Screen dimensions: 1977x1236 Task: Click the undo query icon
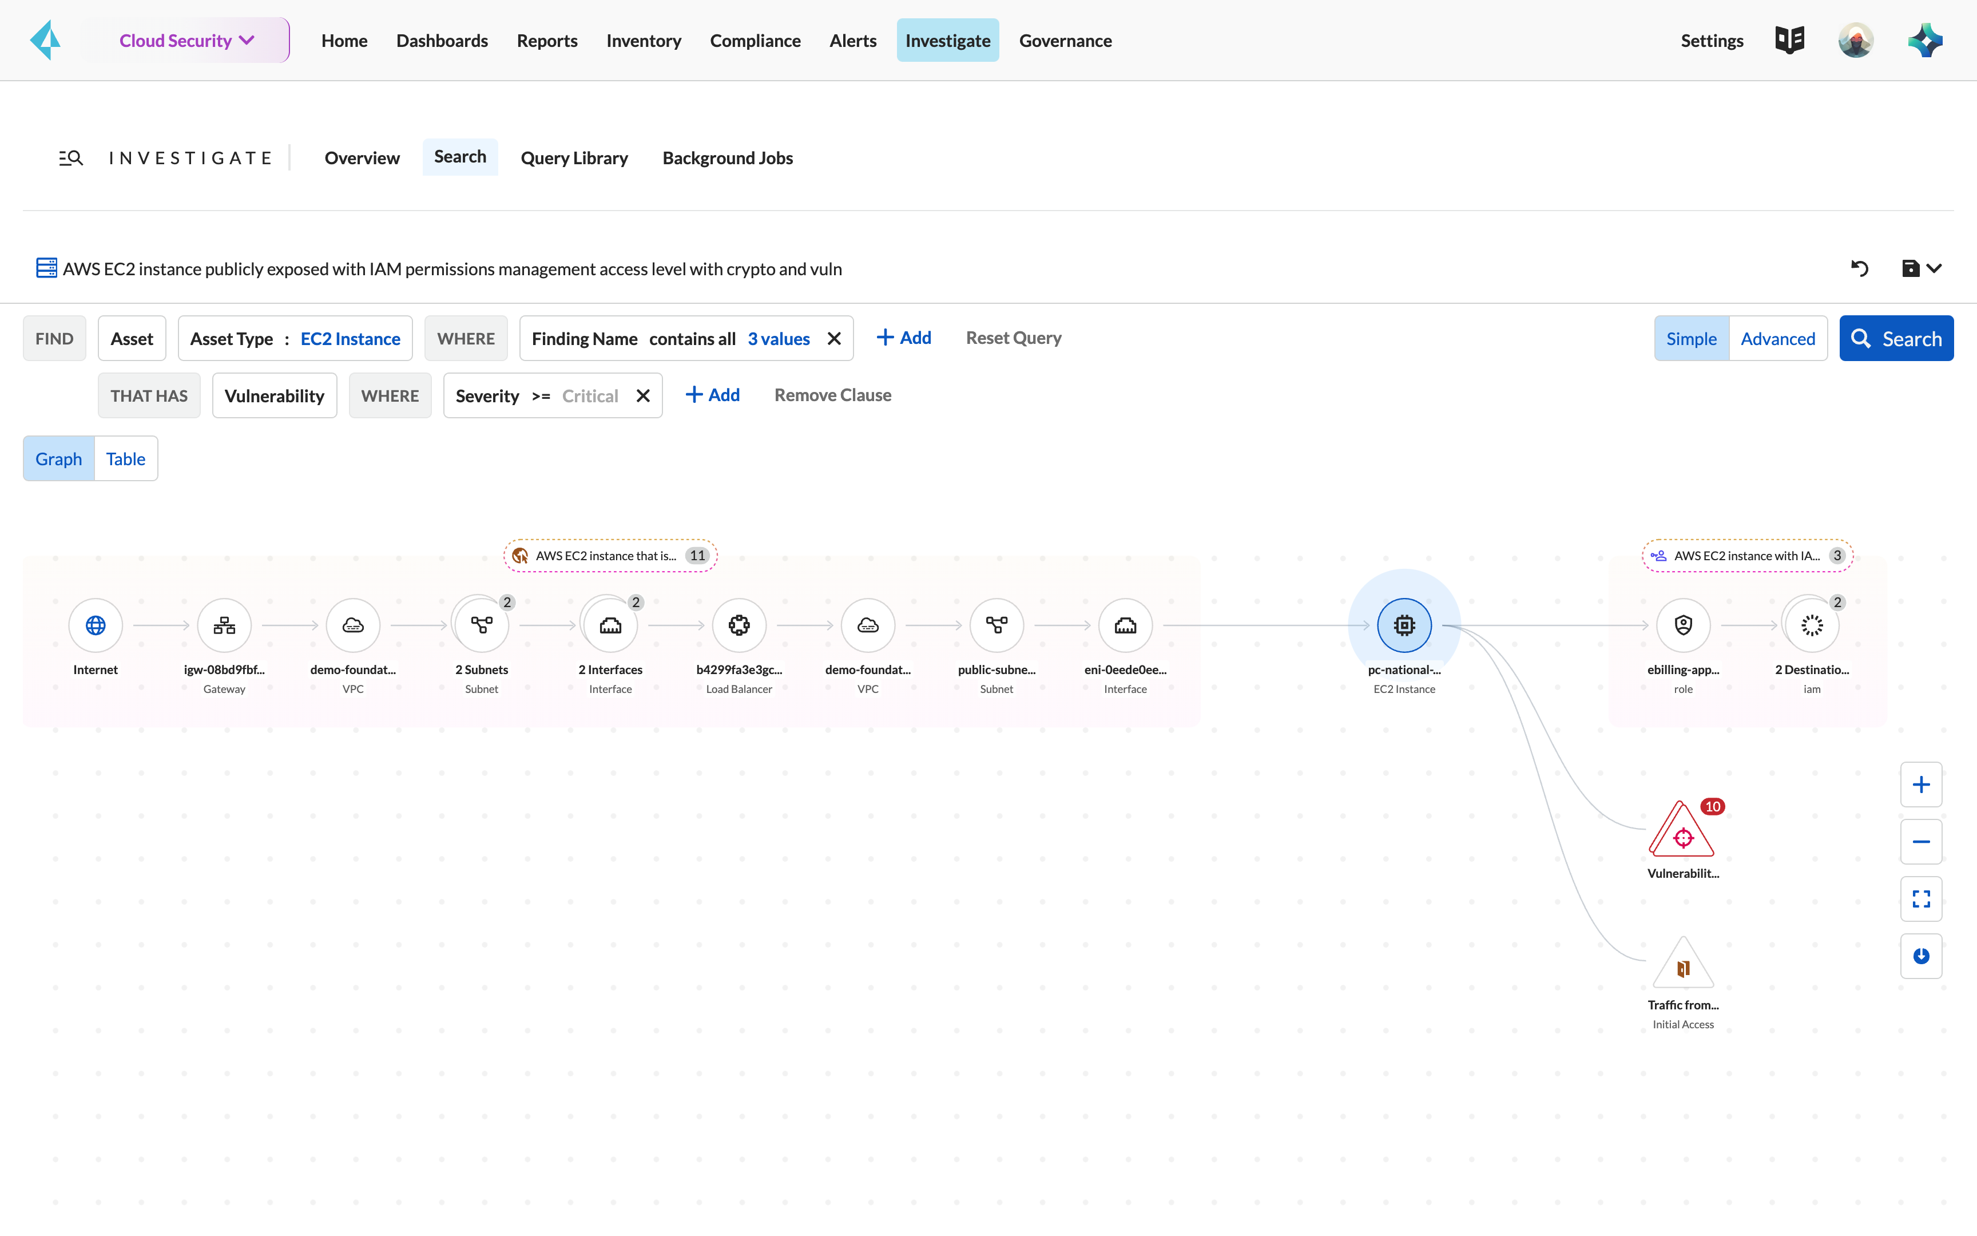[x=1859, y=268]
